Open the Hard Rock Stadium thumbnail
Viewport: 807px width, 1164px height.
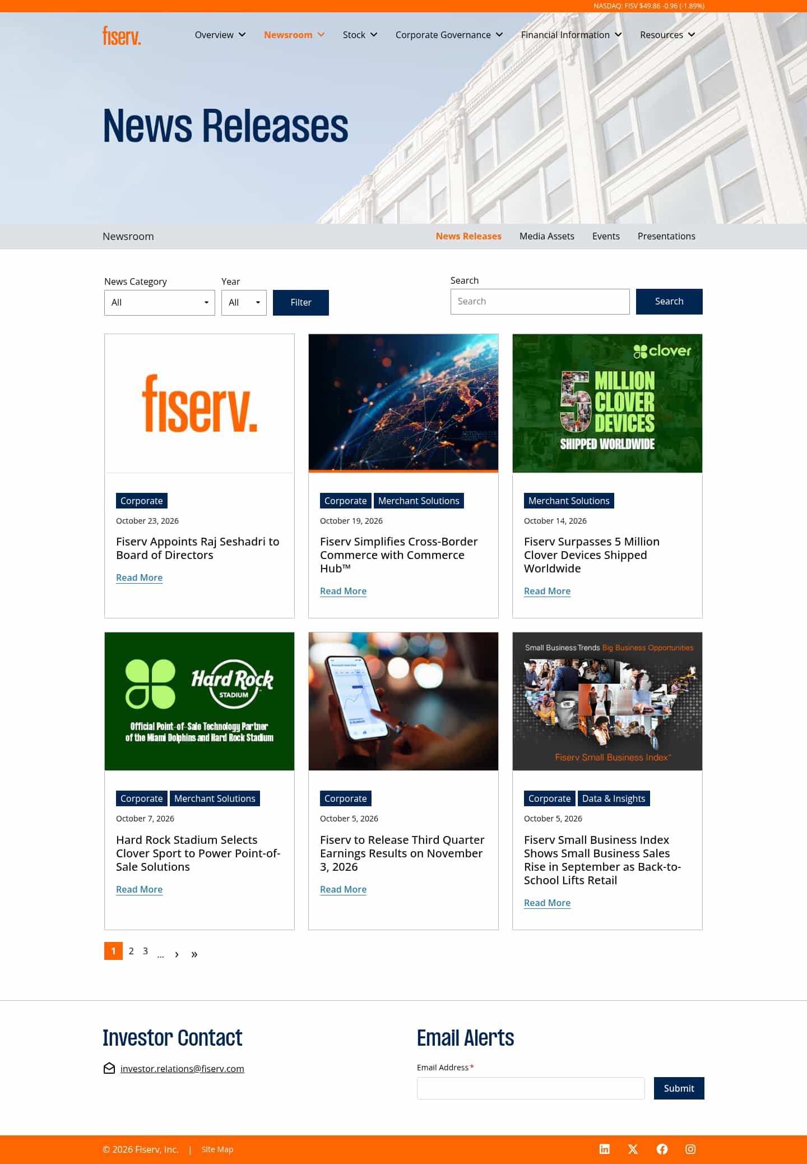coord(200,701)
